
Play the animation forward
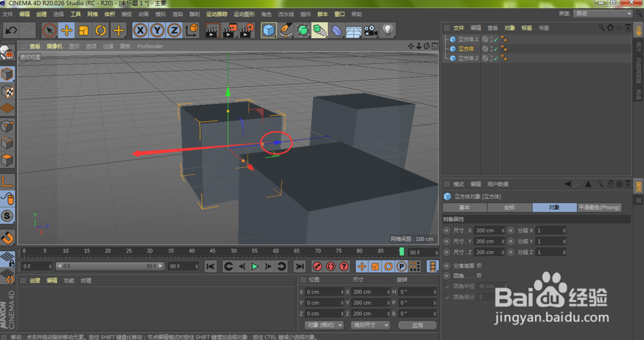pos(254,267)
